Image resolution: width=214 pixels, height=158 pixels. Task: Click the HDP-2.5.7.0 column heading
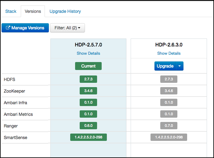[x=88, y=45]
